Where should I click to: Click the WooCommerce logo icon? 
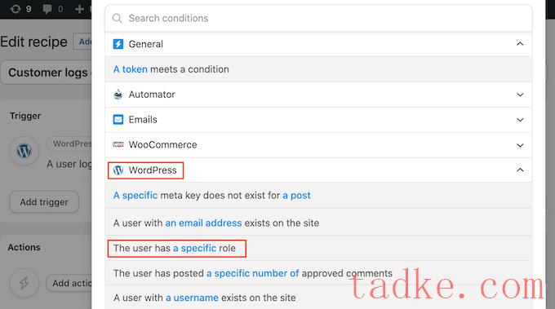coord(118,144)
